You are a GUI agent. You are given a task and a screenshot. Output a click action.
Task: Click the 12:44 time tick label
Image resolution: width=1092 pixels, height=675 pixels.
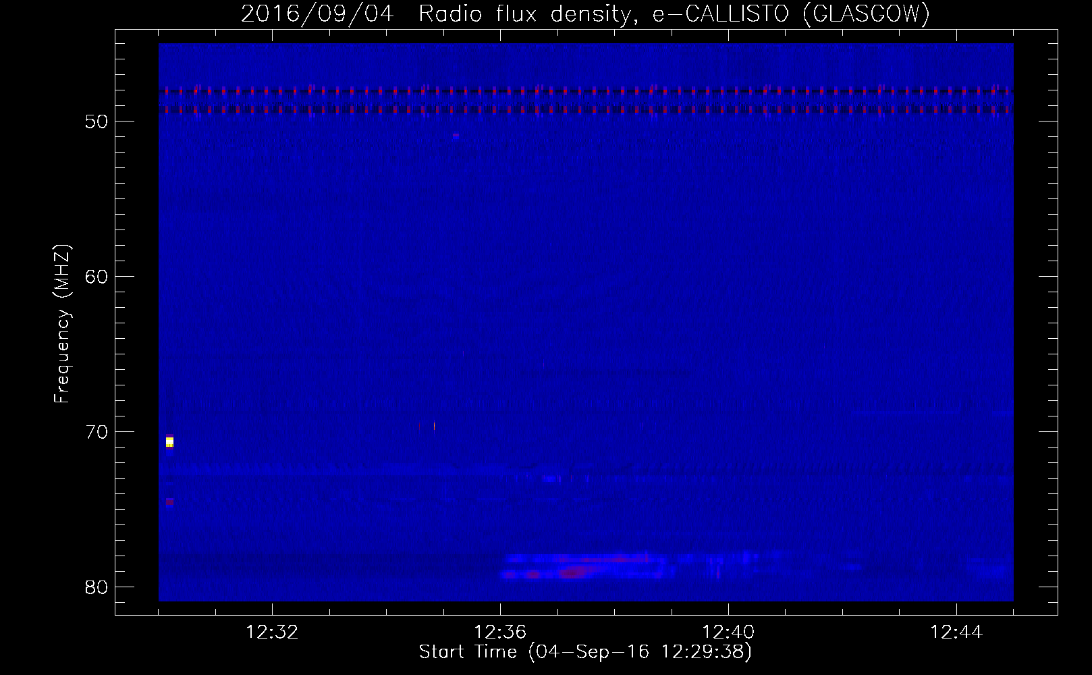pyautogui.click(x=956, y=632)
